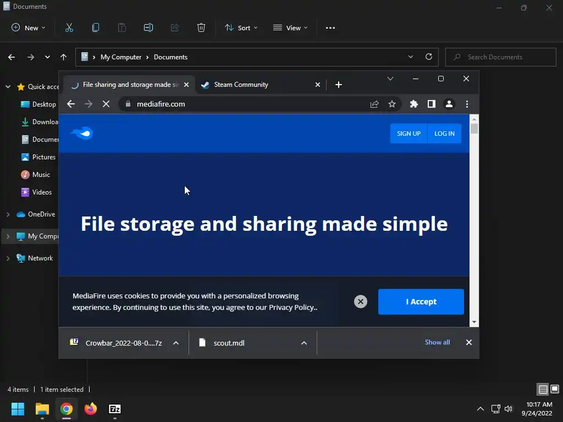The width and height of the screenshot is (563, 422).
Task: Click the Share icon in File Explorer toolbar
Action: pos(175,27)
